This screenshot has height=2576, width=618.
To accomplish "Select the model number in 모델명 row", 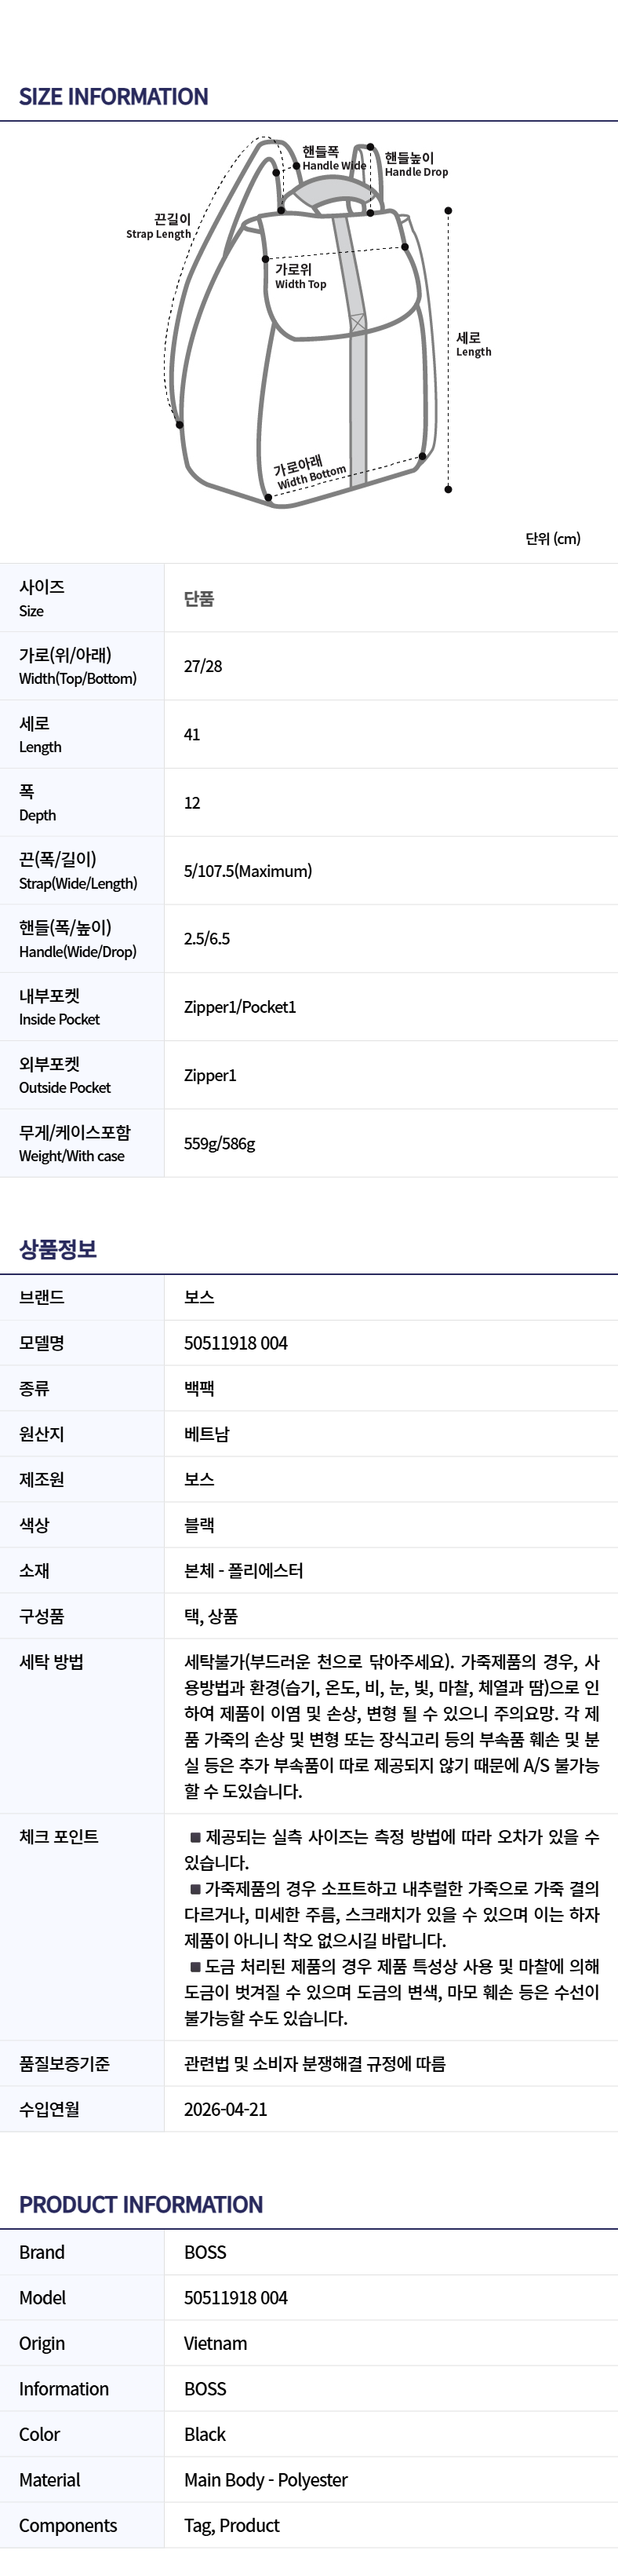I will tap(235, 1343).
